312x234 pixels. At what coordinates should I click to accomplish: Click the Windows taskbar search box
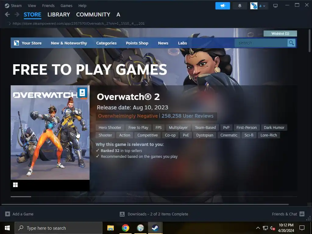(58, 228)
